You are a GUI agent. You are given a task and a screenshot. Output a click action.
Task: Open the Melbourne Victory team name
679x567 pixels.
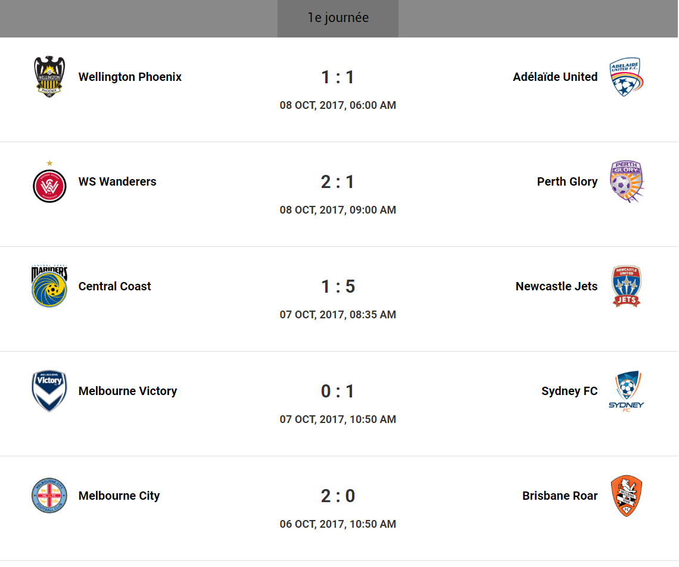pyautogui.click(x=127, y=391)
